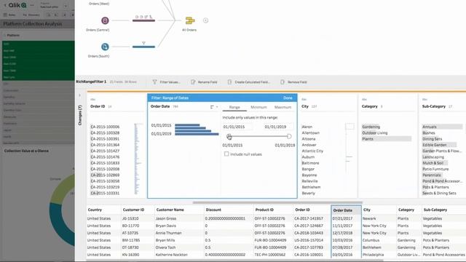
Task: Change the data type icon above Category
Action: click(x=364, y=100)
